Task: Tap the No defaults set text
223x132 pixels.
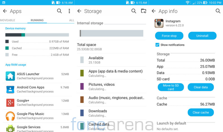Action: (x=168, y=129)
